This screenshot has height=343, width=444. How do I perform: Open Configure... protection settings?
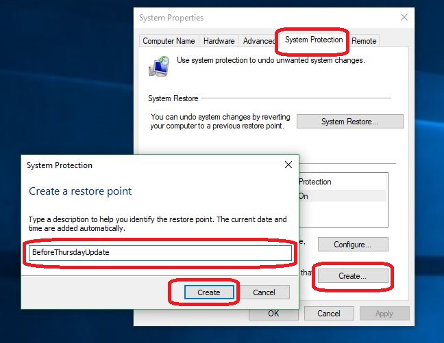pos(352,244)
